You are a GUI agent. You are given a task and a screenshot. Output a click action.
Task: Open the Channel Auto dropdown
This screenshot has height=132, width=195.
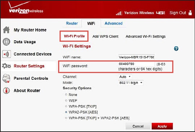coord(125,77)
